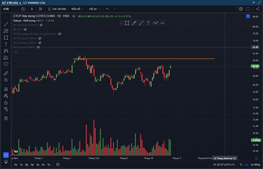Select the ray/arrow line in floating toolbar
This screenshot has height=169, width=263.
click(134, 23)
